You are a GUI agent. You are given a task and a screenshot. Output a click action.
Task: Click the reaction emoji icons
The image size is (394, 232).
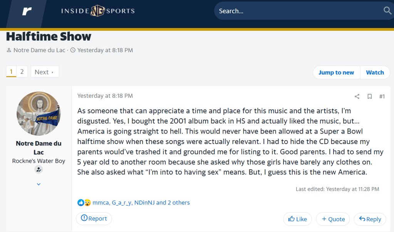coord(84,202)
